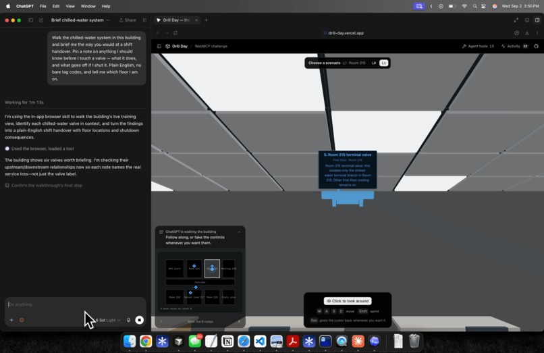Go forward in the in-app browser
544x353 pixels.
click(x=167, y=33)
